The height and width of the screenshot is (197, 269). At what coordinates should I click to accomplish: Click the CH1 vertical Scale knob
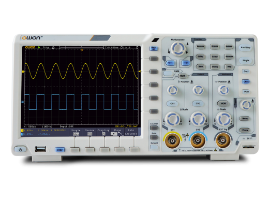coord(173,119)
